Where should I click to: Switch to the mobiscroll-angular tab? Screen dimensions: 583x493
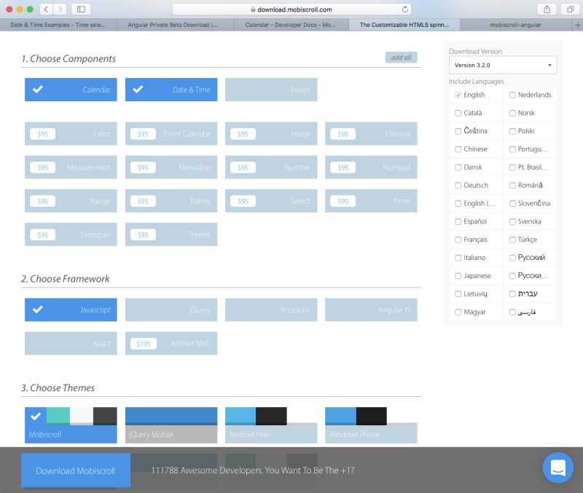[x=516, y=24]
